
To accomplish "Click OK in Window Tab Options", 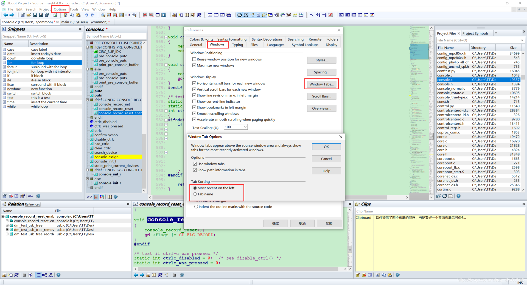I will [x=326, y=147].
